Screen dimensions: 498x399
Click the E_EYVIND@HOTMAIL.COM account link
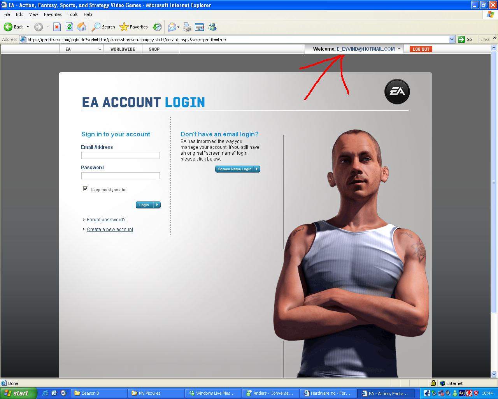click(366, 49)
